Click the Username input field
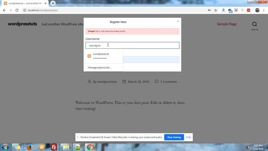Viewport: 268px width, 151px height. pos(132,45)
